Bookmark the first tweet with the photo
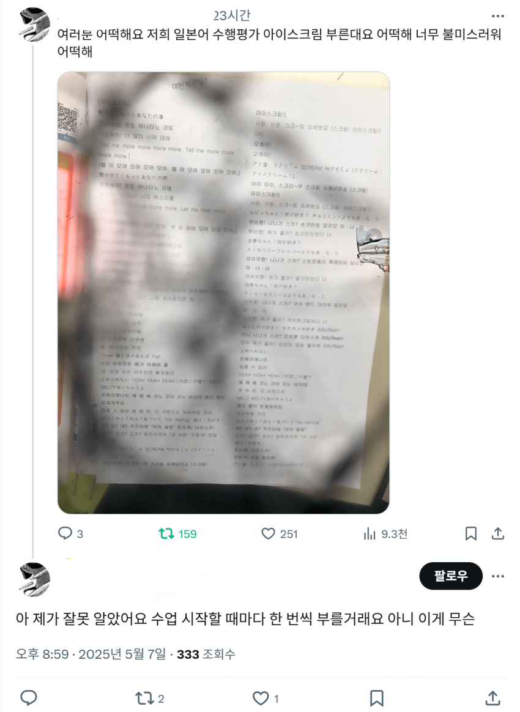The width and height of the screenshot is (520, 712). pyautogui.click(x=471, y=533)
